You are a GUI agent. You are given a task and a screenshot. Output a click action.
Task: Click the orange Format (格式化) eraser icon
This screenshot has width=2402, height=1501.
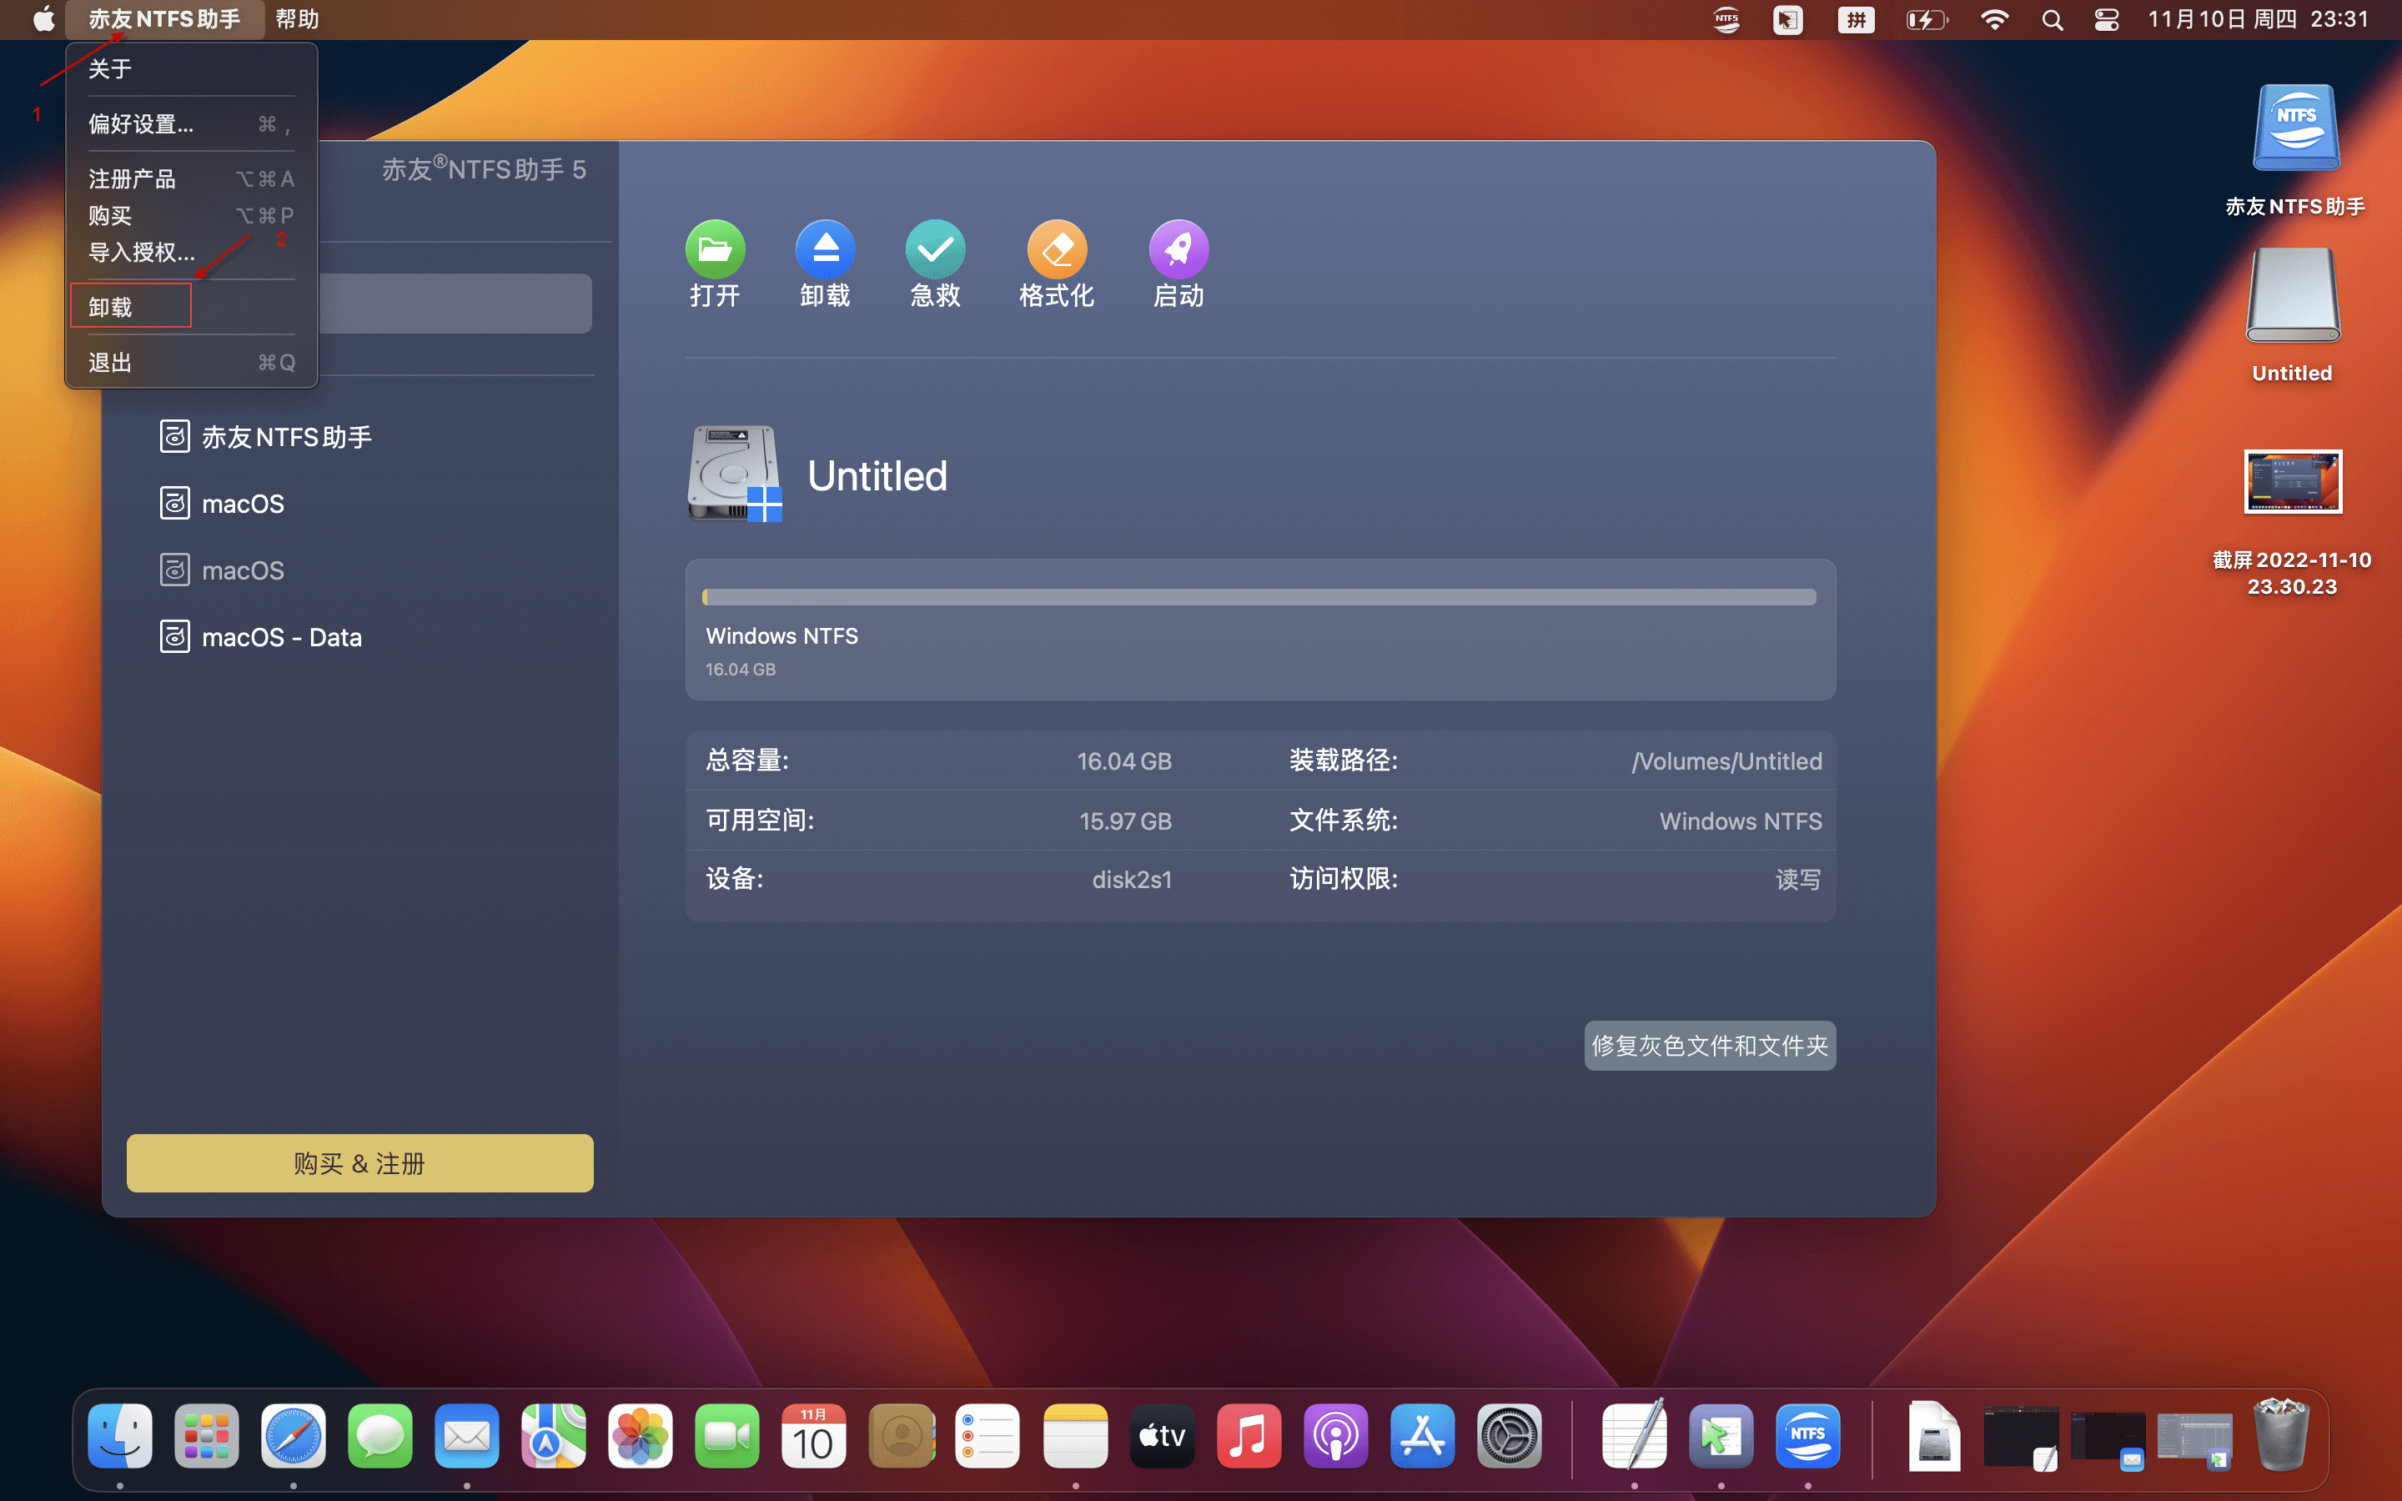pos(1057,249)
